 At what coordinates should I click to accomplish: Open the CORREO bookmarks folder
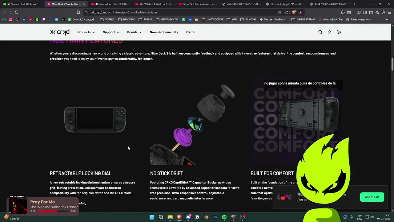(107, 19)
